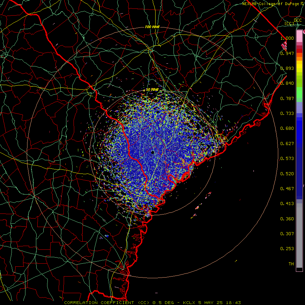The height and width of the screenshot is (305, 305).
Task: Click the 100 NMI range ring label
Action: (152, 27)
